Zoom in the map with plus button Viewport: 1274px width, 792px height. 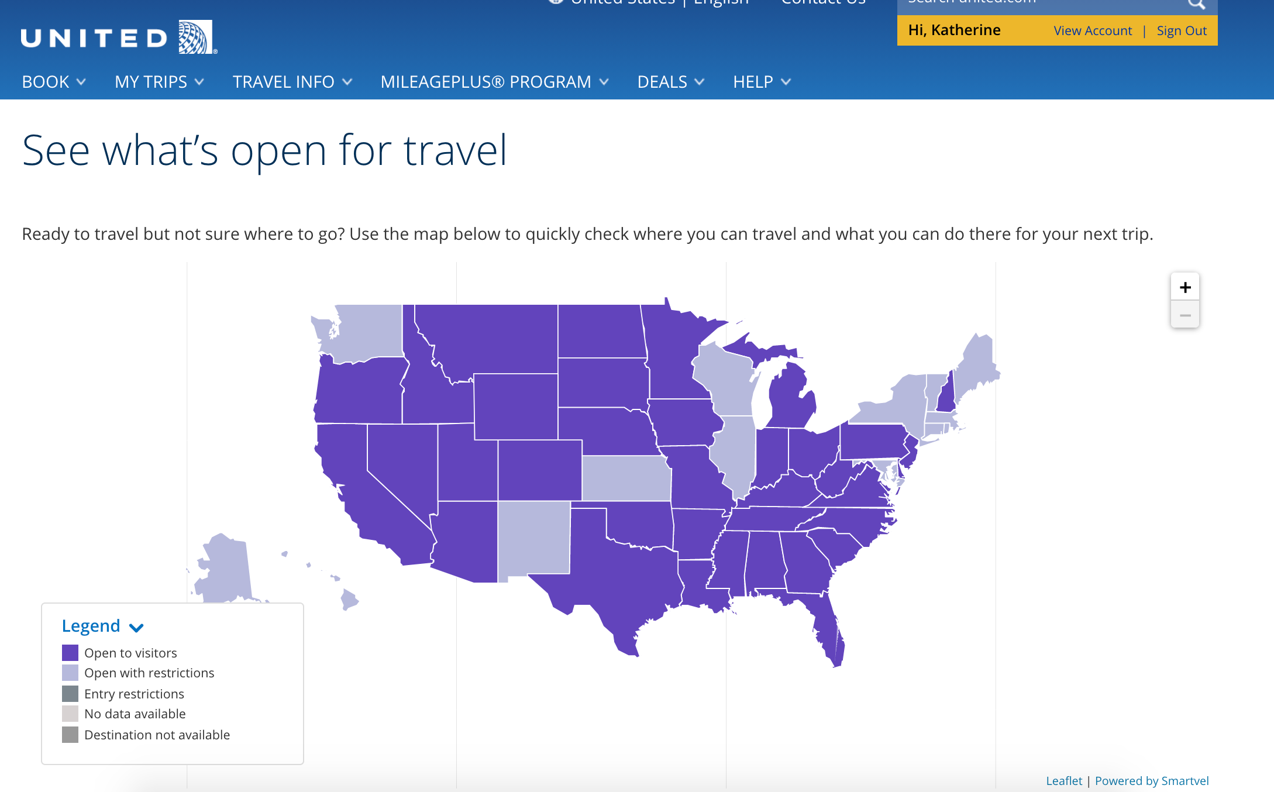pos(1185,287)
